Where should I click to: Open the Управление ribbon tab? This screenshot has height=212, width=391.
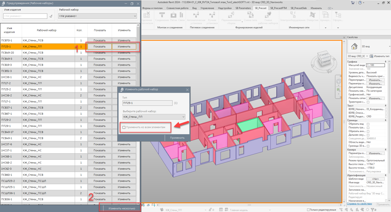coord(207,8)
